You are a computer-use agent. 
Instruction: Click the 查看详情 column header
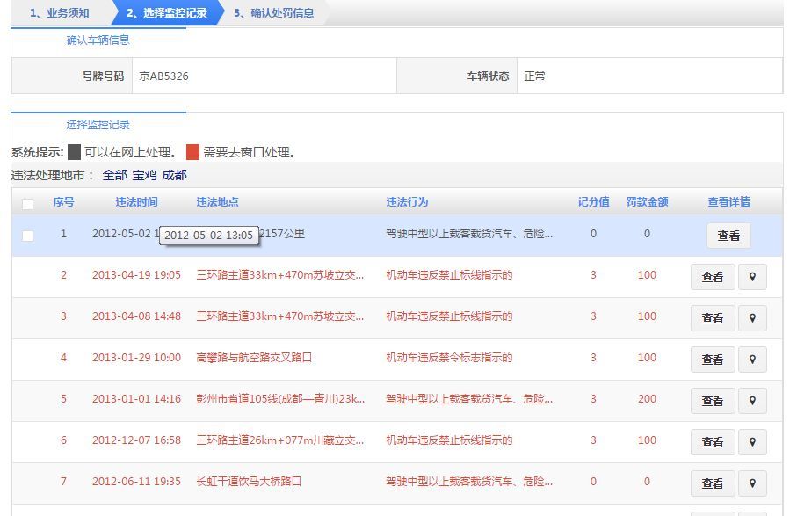728,202
